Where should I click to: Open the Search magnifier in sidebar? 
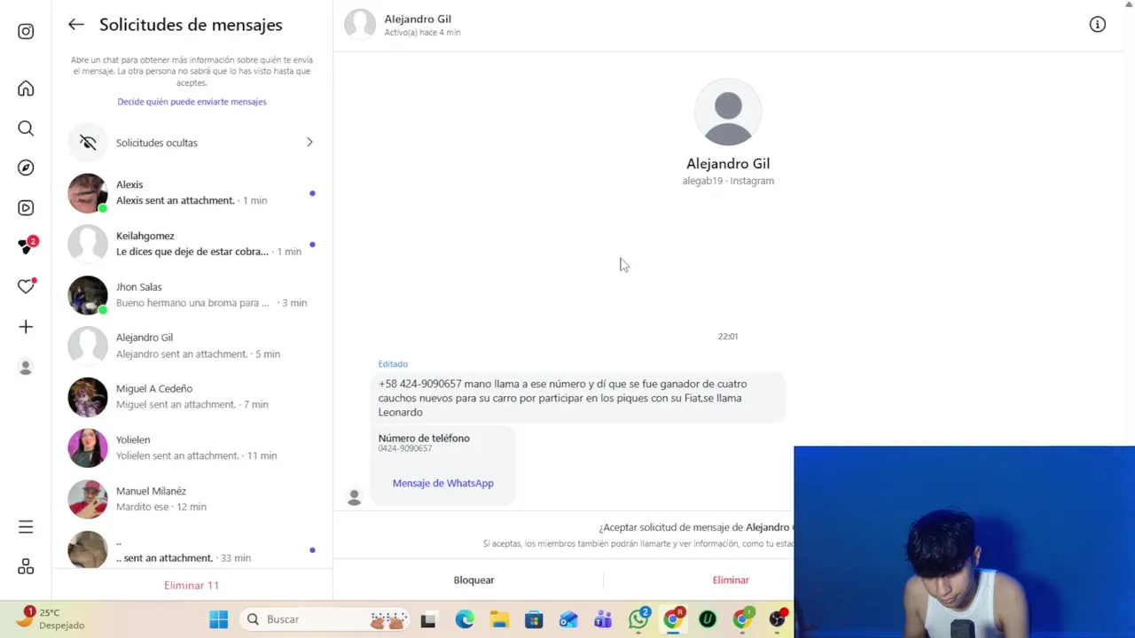click(26, 128)
